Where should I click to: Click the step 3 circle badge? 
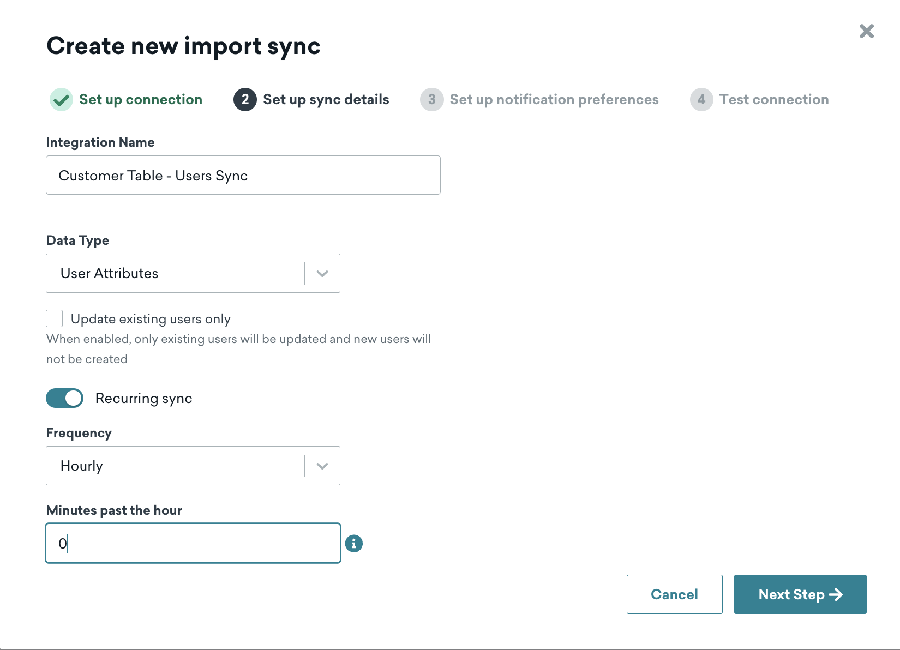pyautogui.click(x=431, y=99)
